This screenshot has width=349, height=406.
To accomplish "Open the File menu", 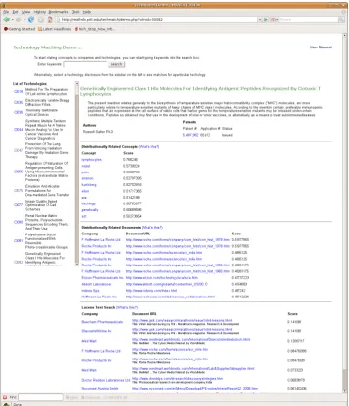I will [x=6, y=12].
